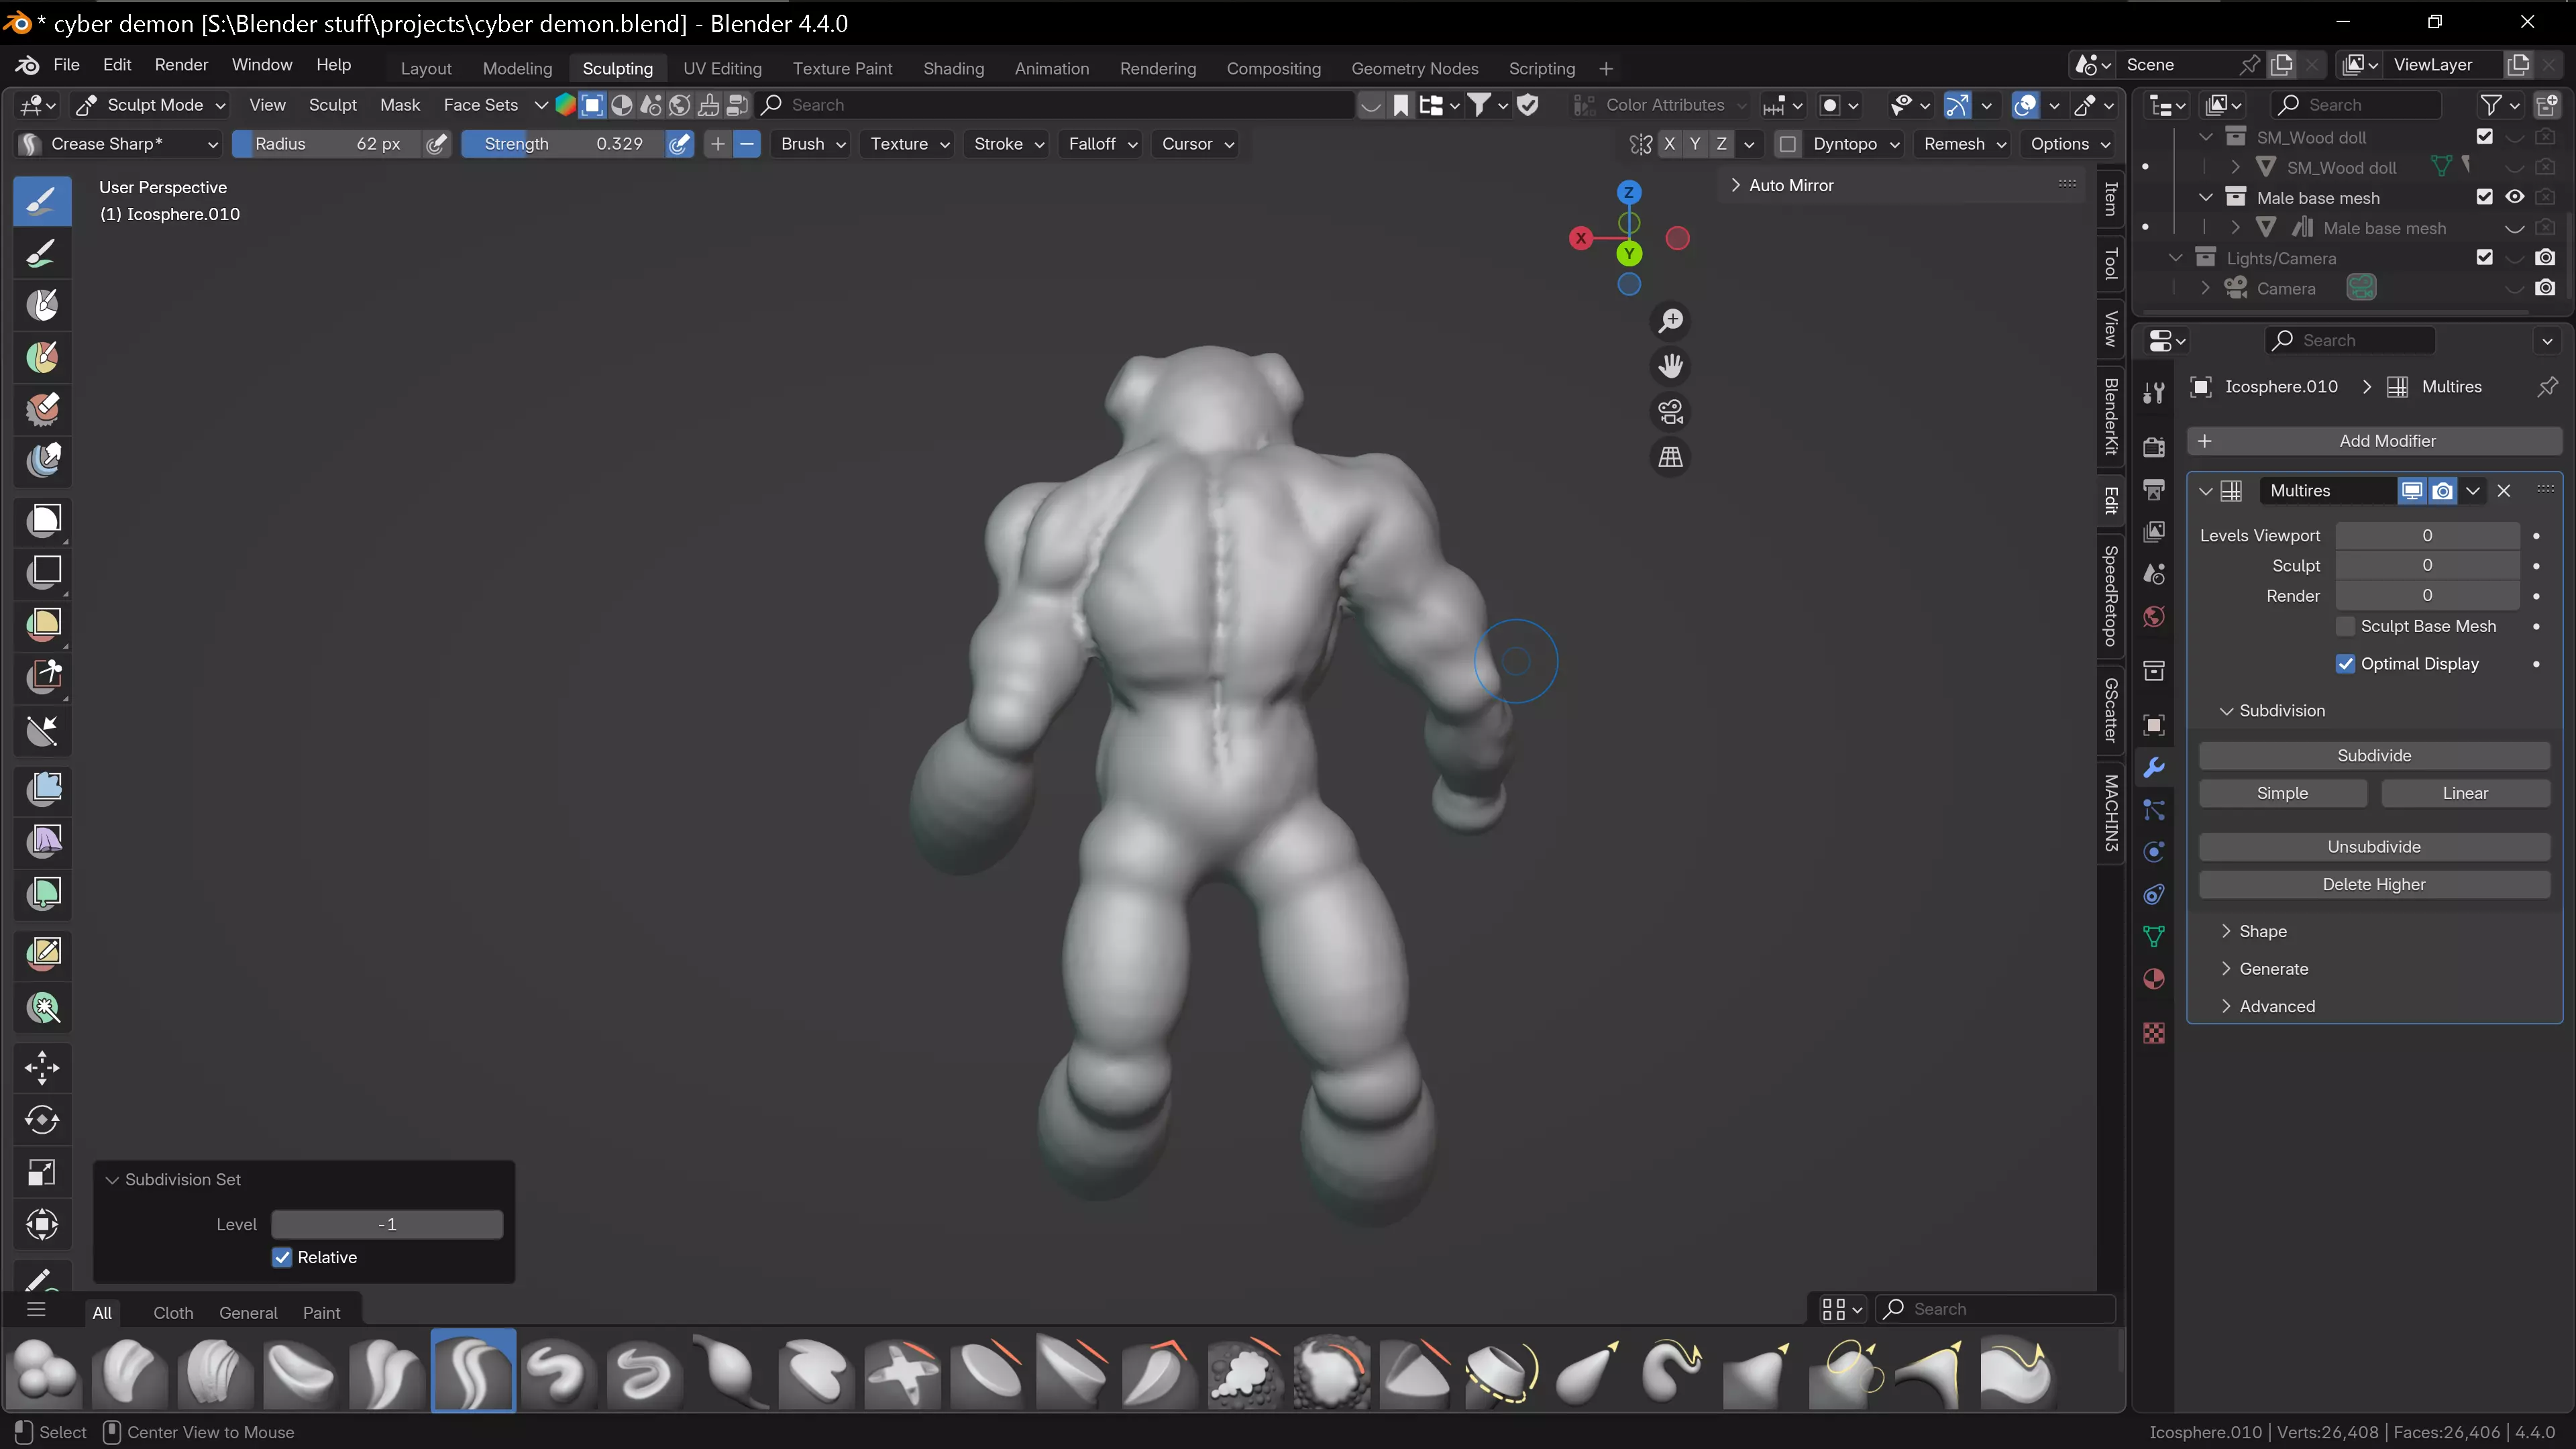The width and height of the screenshot is (2576, 1449).
Task: Select the Line Project tool
Action: coord(43,730)
